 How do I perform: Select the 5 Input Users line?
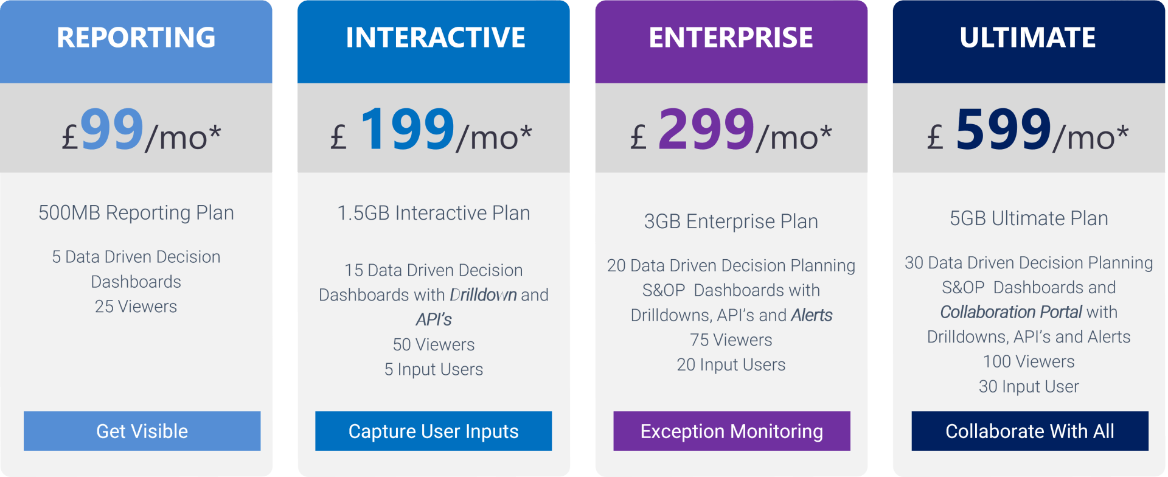[x=434, y=369]
